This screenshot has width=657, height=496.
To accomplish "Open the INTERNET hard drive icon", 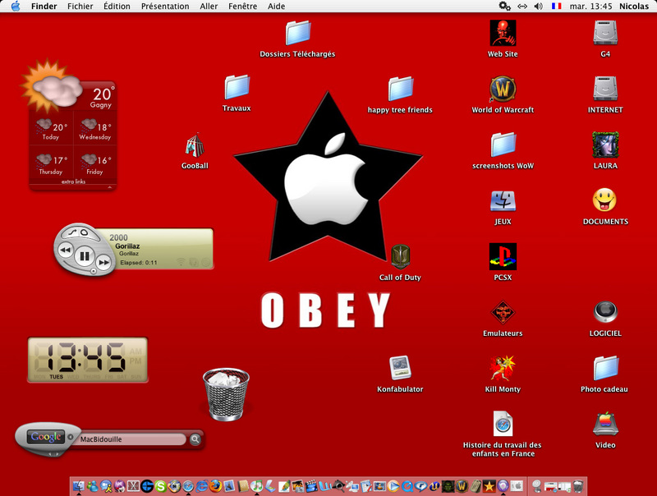I will coord(605,89).
